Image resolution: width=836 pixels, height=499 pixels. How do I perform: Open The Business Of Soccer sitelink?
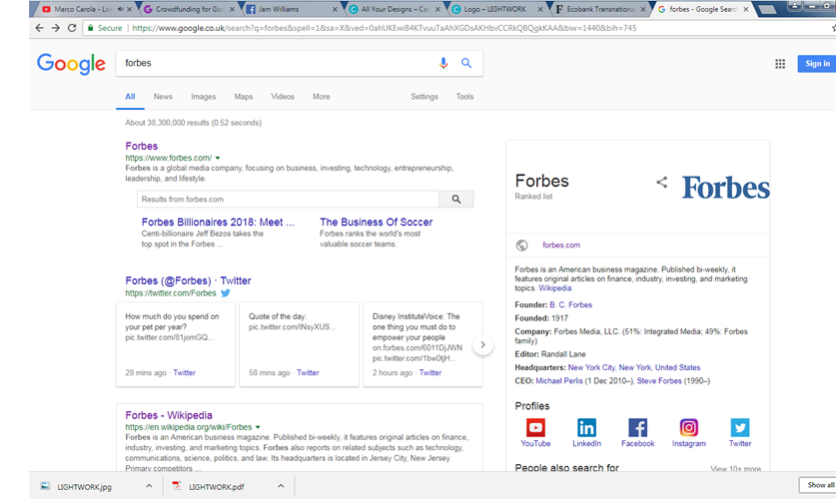(376, 223)
